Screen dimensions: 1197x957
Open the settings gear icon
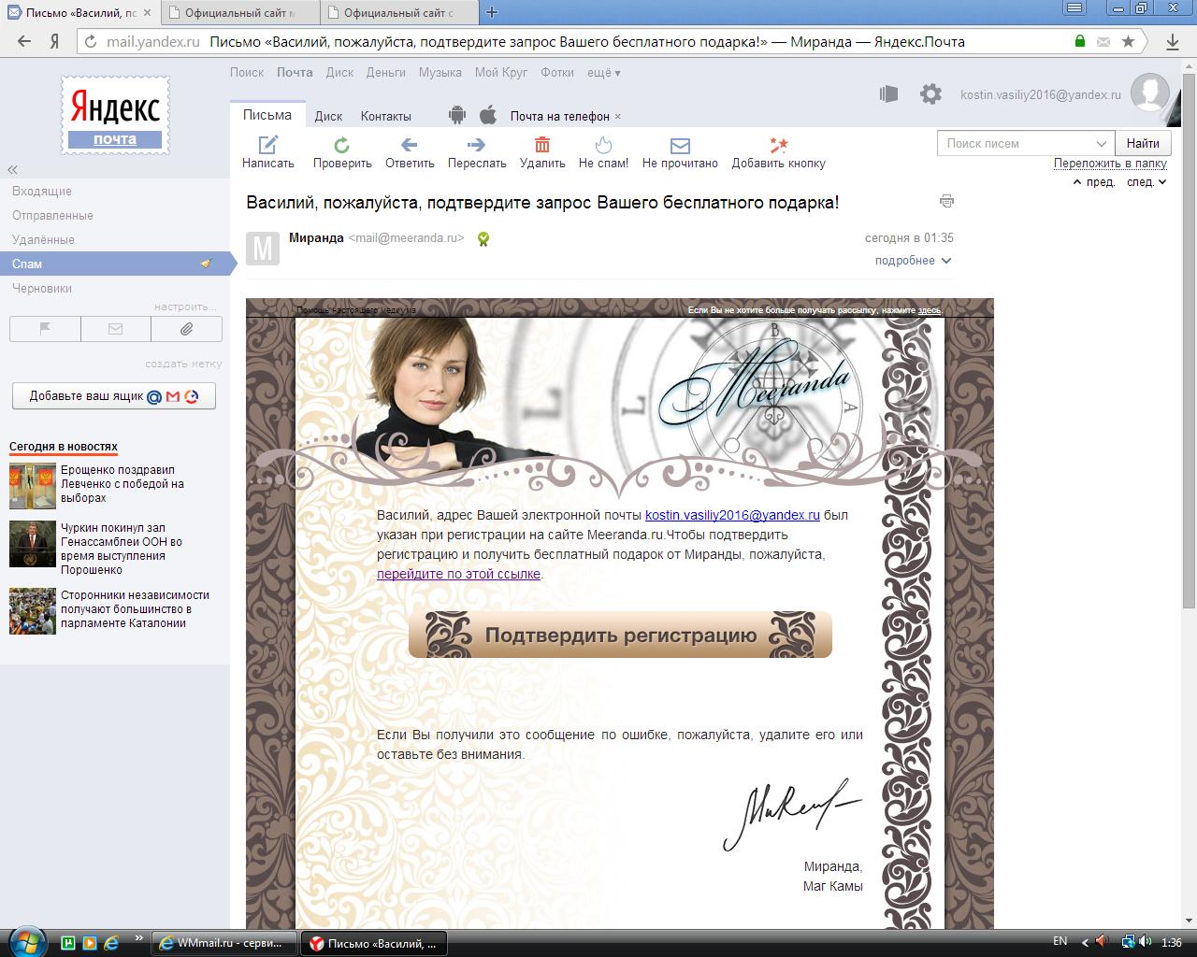pos(930,93)
